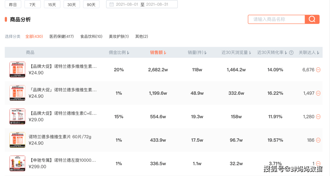Choose the 90天 time range button

tap(91, 4)
